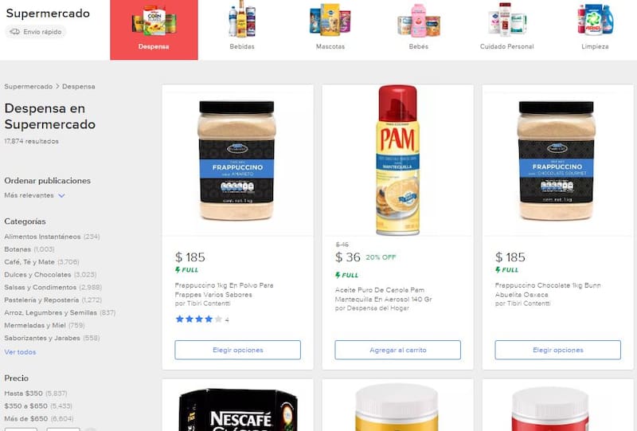Click the Supermercado breadcrumb link
637x431 pixels.
click(29, 87)
